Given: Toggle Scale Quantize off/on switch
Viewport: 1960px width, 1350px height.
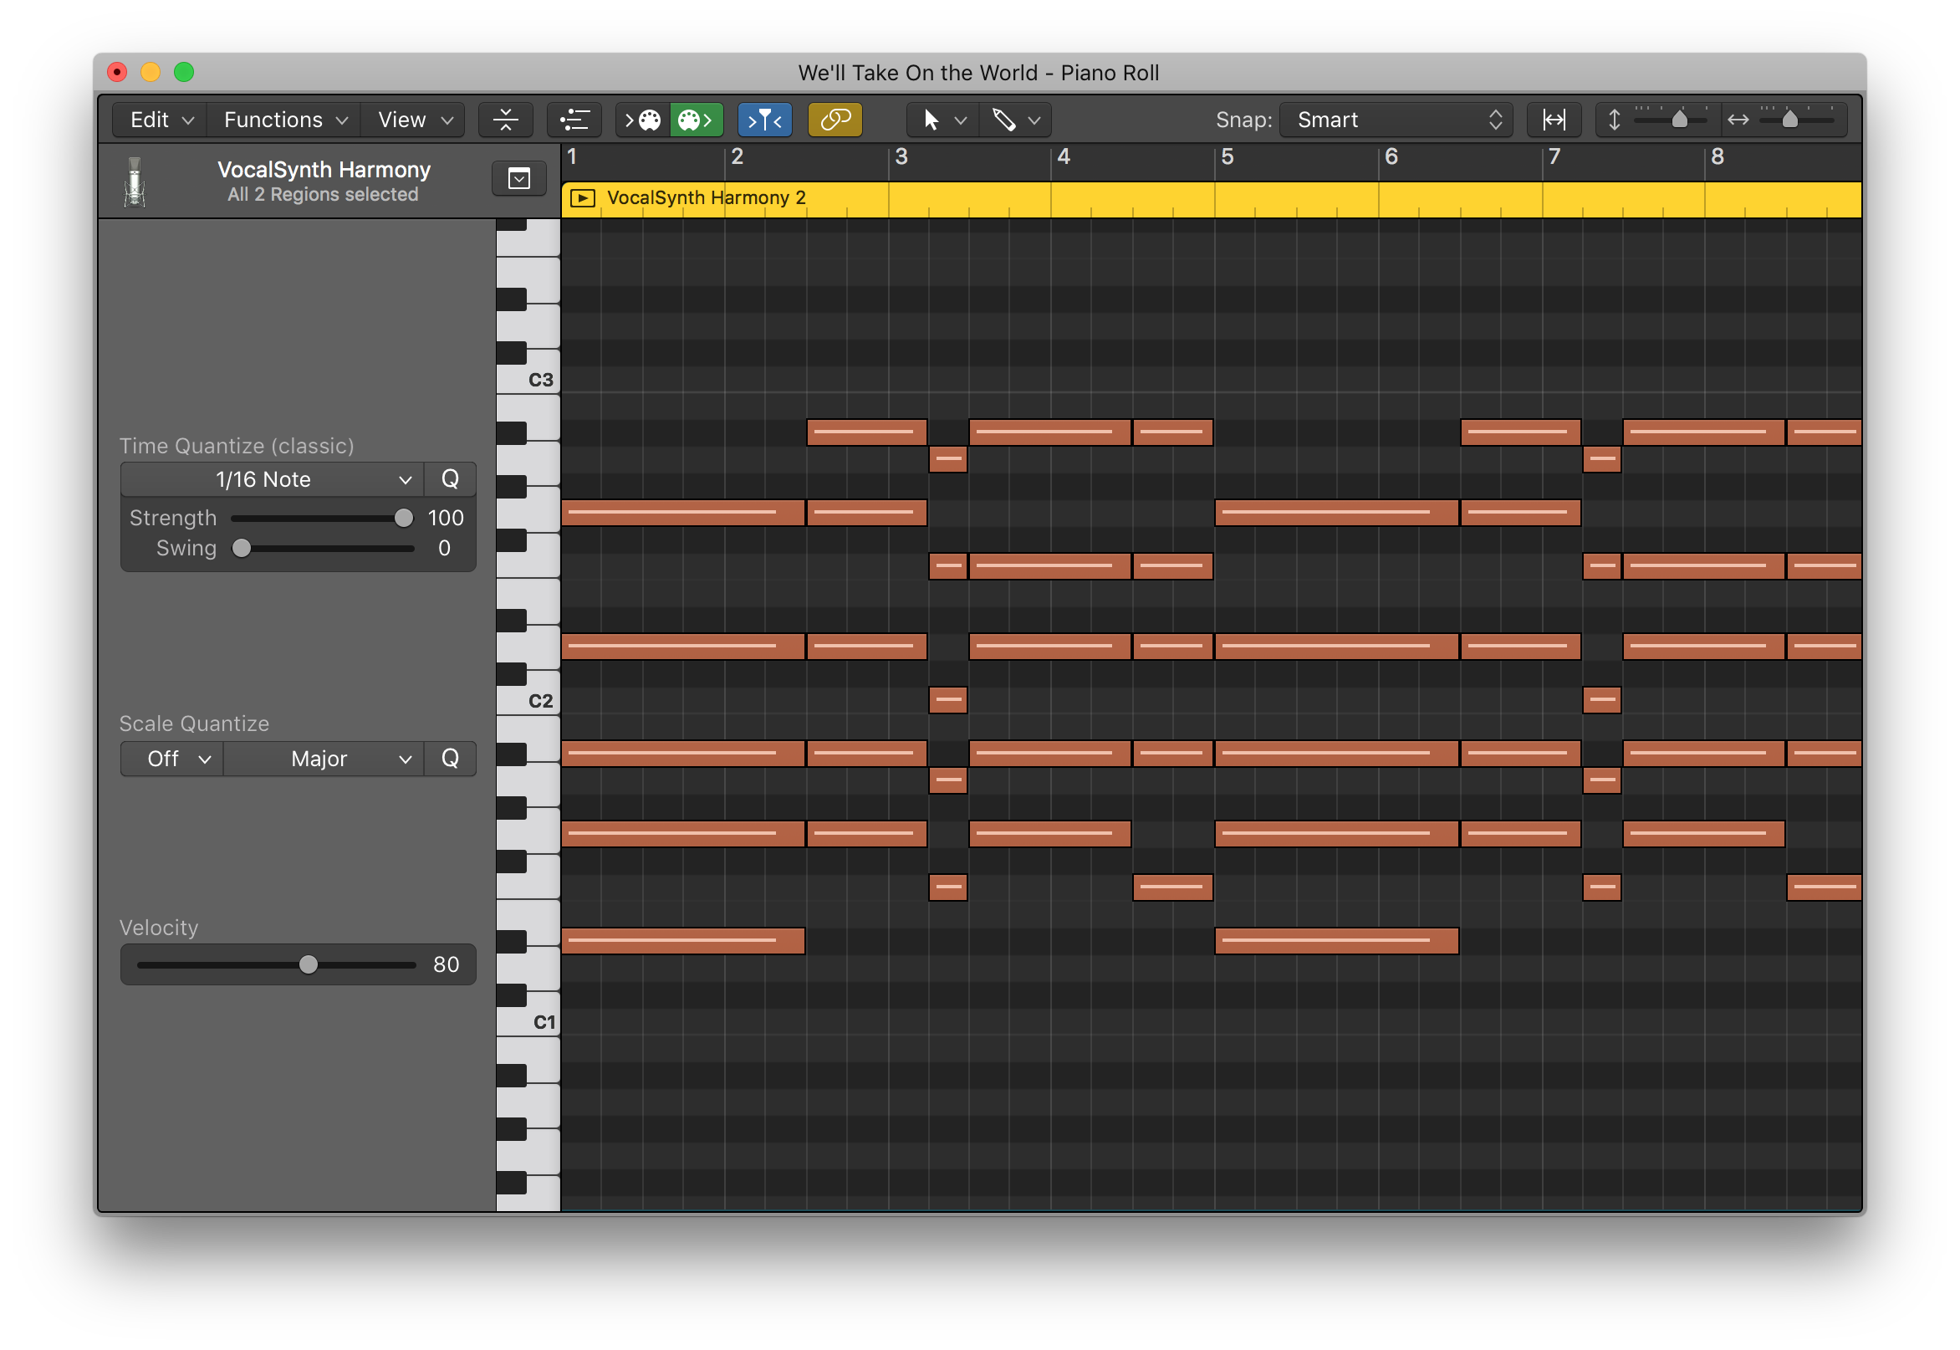Looking at the screenshot, I should [168, 759].
